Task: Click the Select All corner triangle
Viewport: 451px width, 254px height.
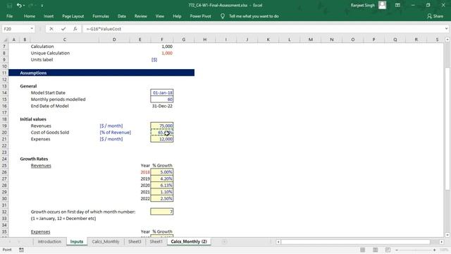Action: pos(5,40)
